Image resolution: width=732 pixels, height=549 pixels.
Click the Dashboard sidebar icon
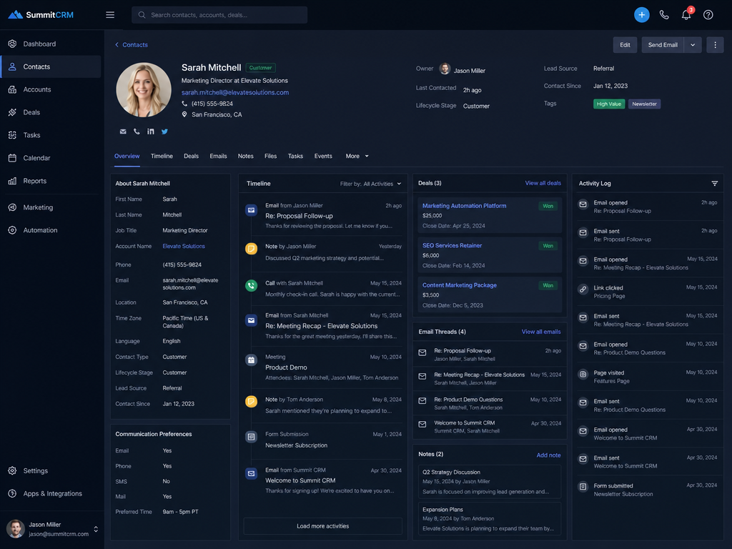point(13,44)
